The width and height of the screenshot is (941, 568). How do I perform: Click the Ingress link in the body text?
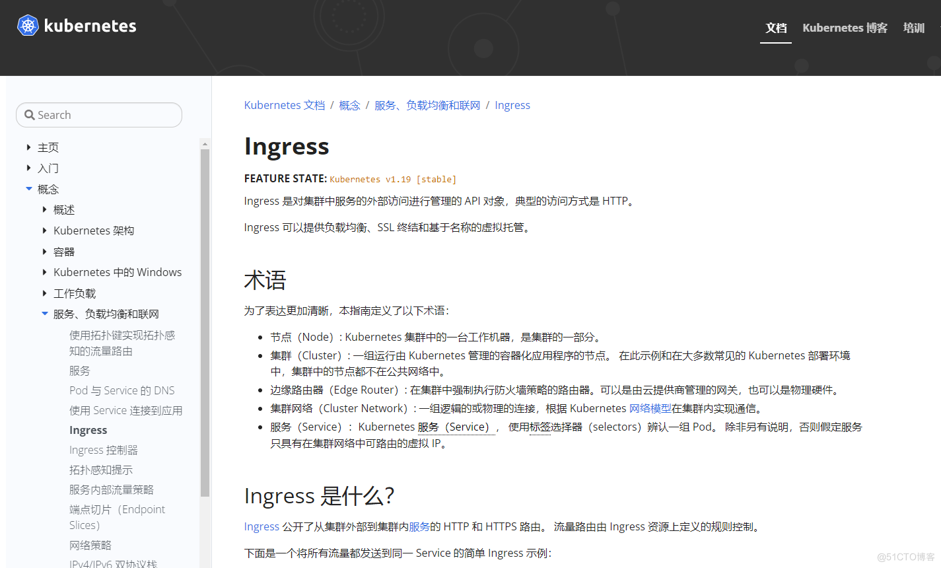tap(261, 526)
